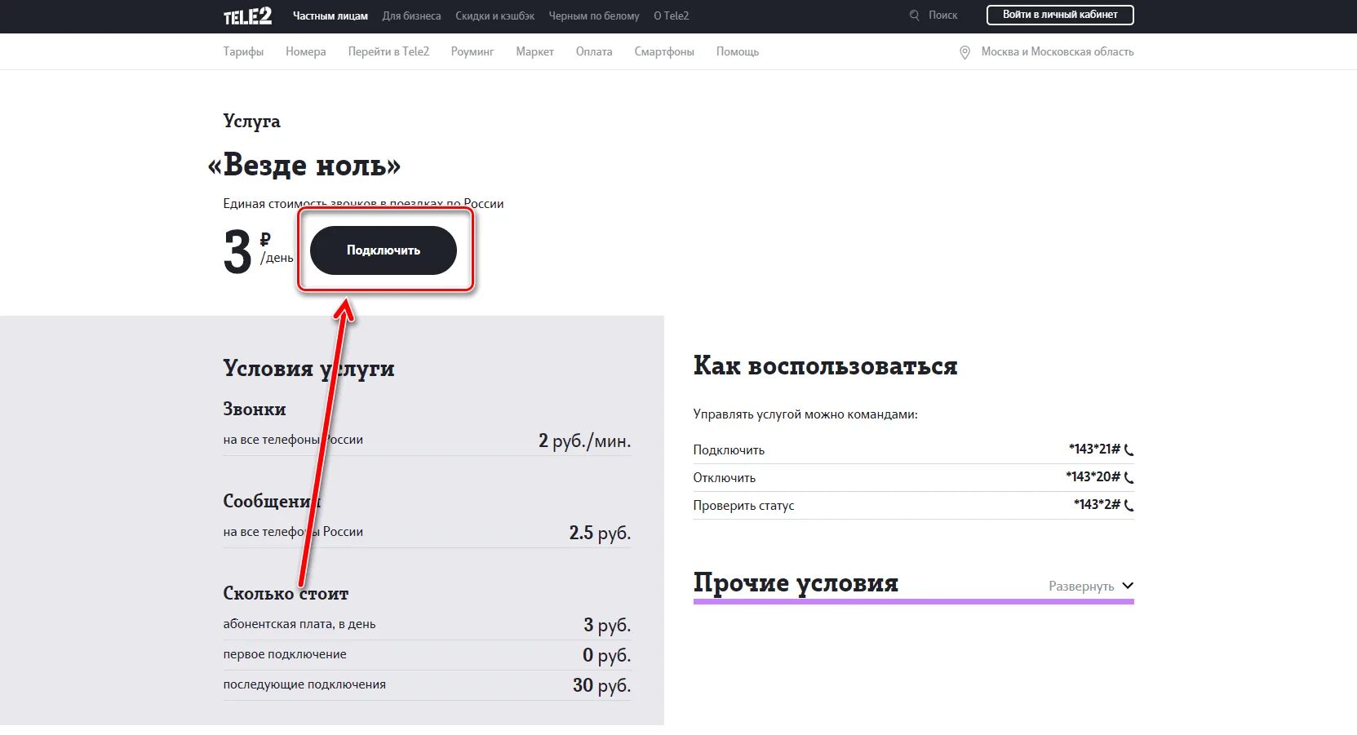Image resolution: width=1357 pixels, height=735 pixels.
Task: Click the Проверить статус label
Action: [x=743, y=506]
